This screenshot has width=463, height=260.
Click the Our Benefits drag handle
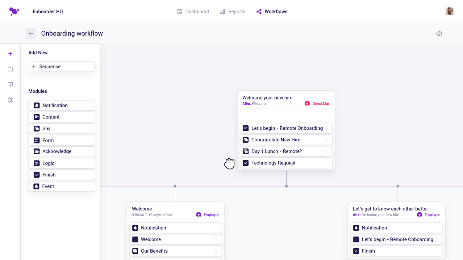point(216,251)
